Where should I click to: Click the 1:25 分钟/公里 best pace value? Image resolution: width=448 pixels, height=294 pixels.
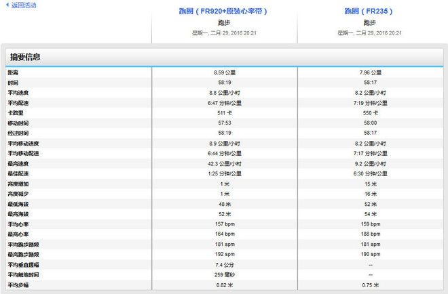coord(225,173)
